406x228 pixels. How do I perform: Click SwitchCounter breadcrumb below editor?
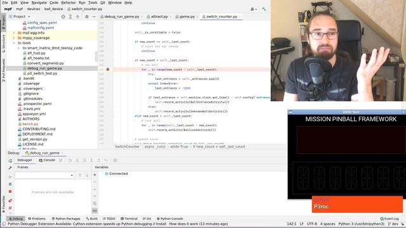[127, 146]
